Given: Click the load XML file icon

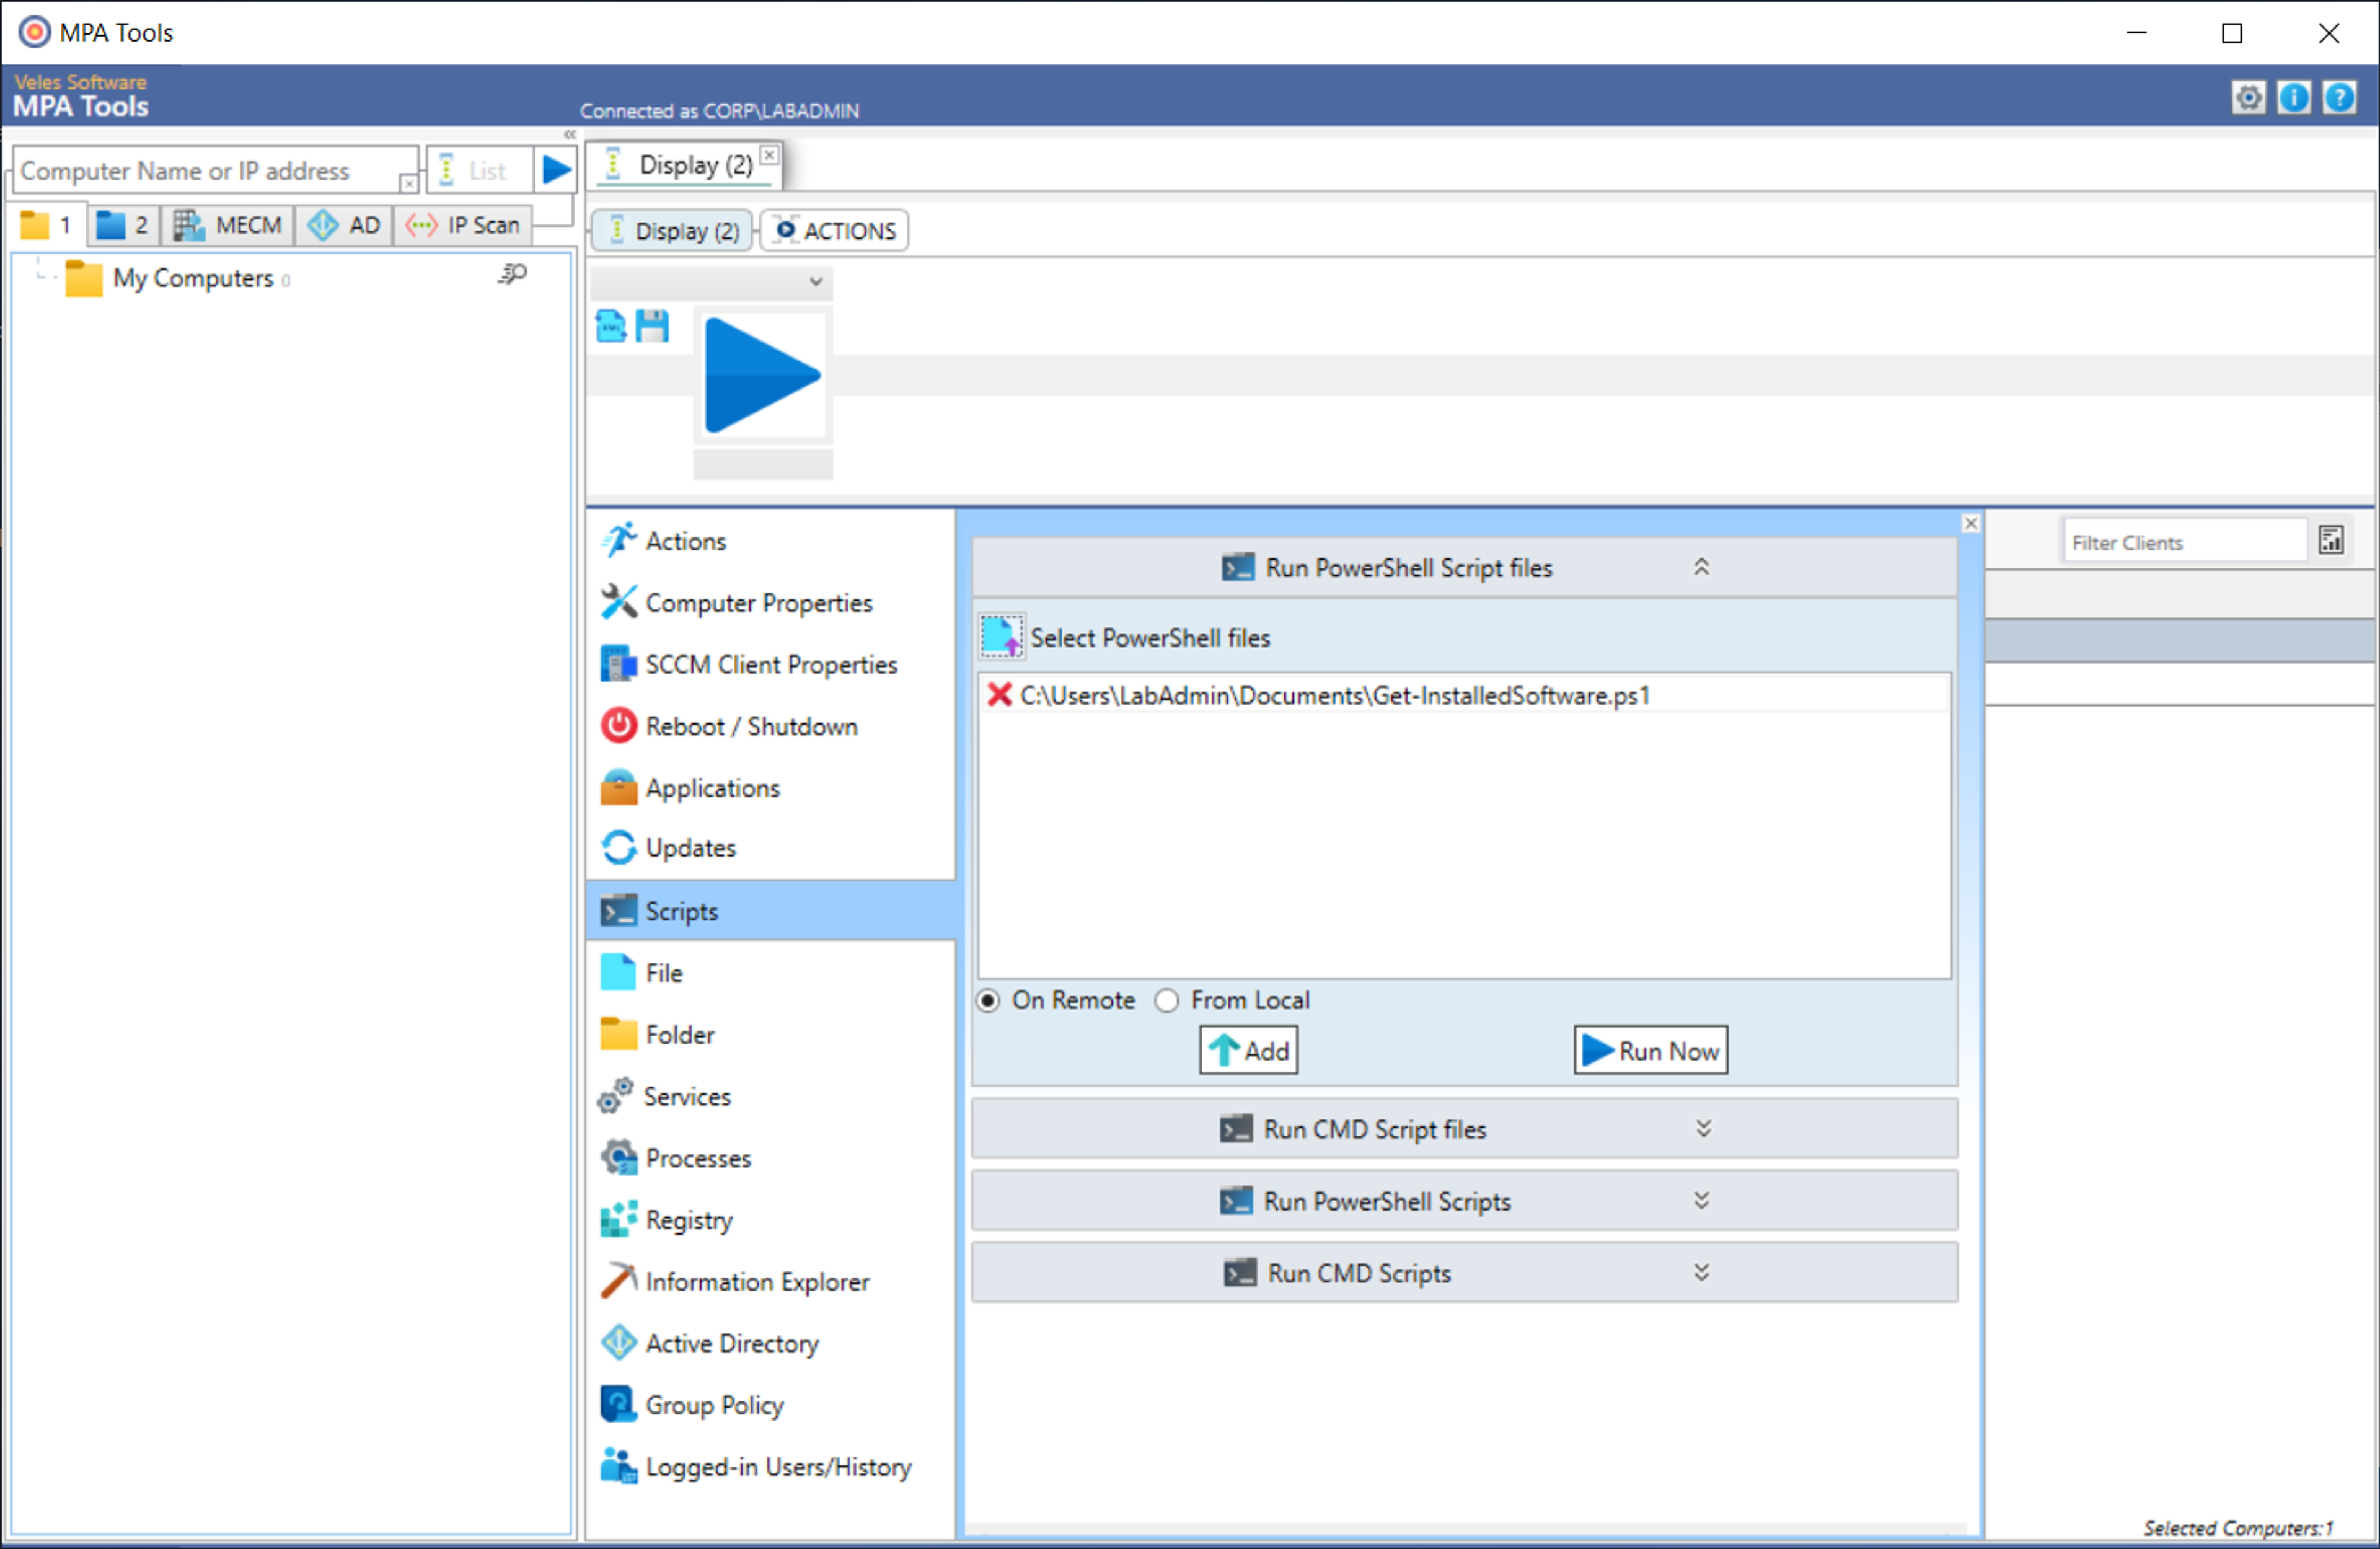Looking at the screenshot, I should (611, 326).
